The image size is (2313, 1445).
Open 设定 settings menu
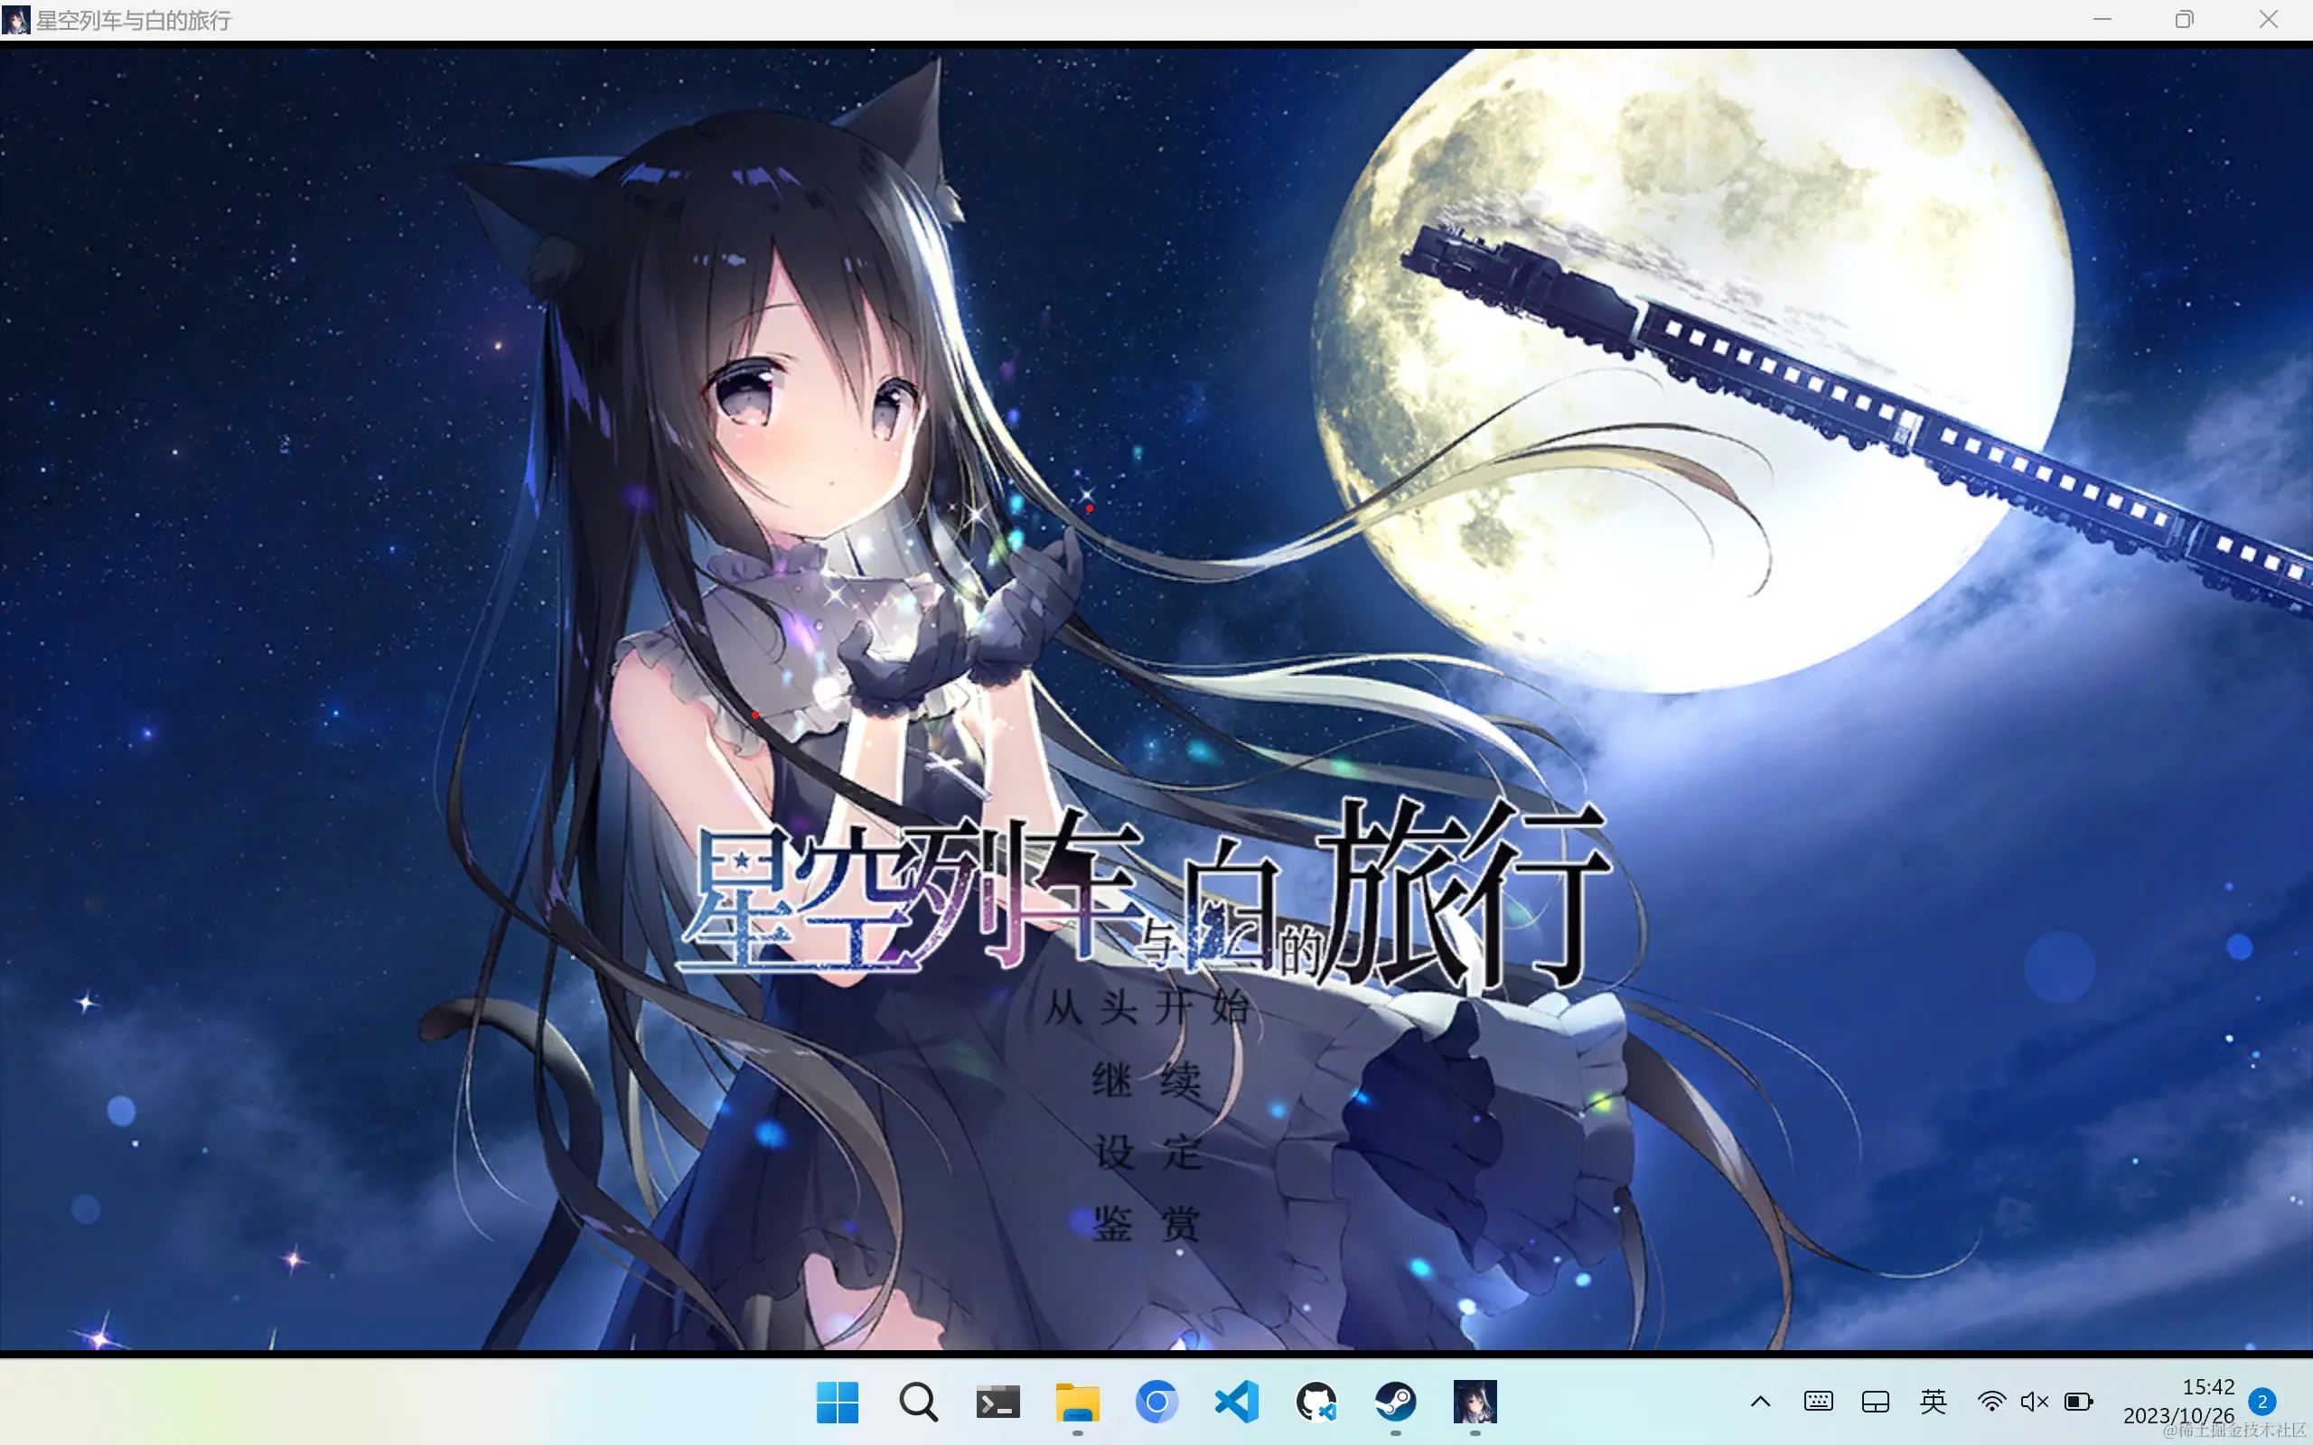pos(1147,1151)
